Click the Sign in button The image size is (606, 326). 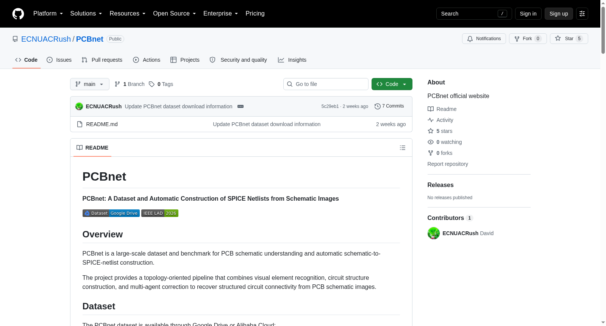pos(528,14)
